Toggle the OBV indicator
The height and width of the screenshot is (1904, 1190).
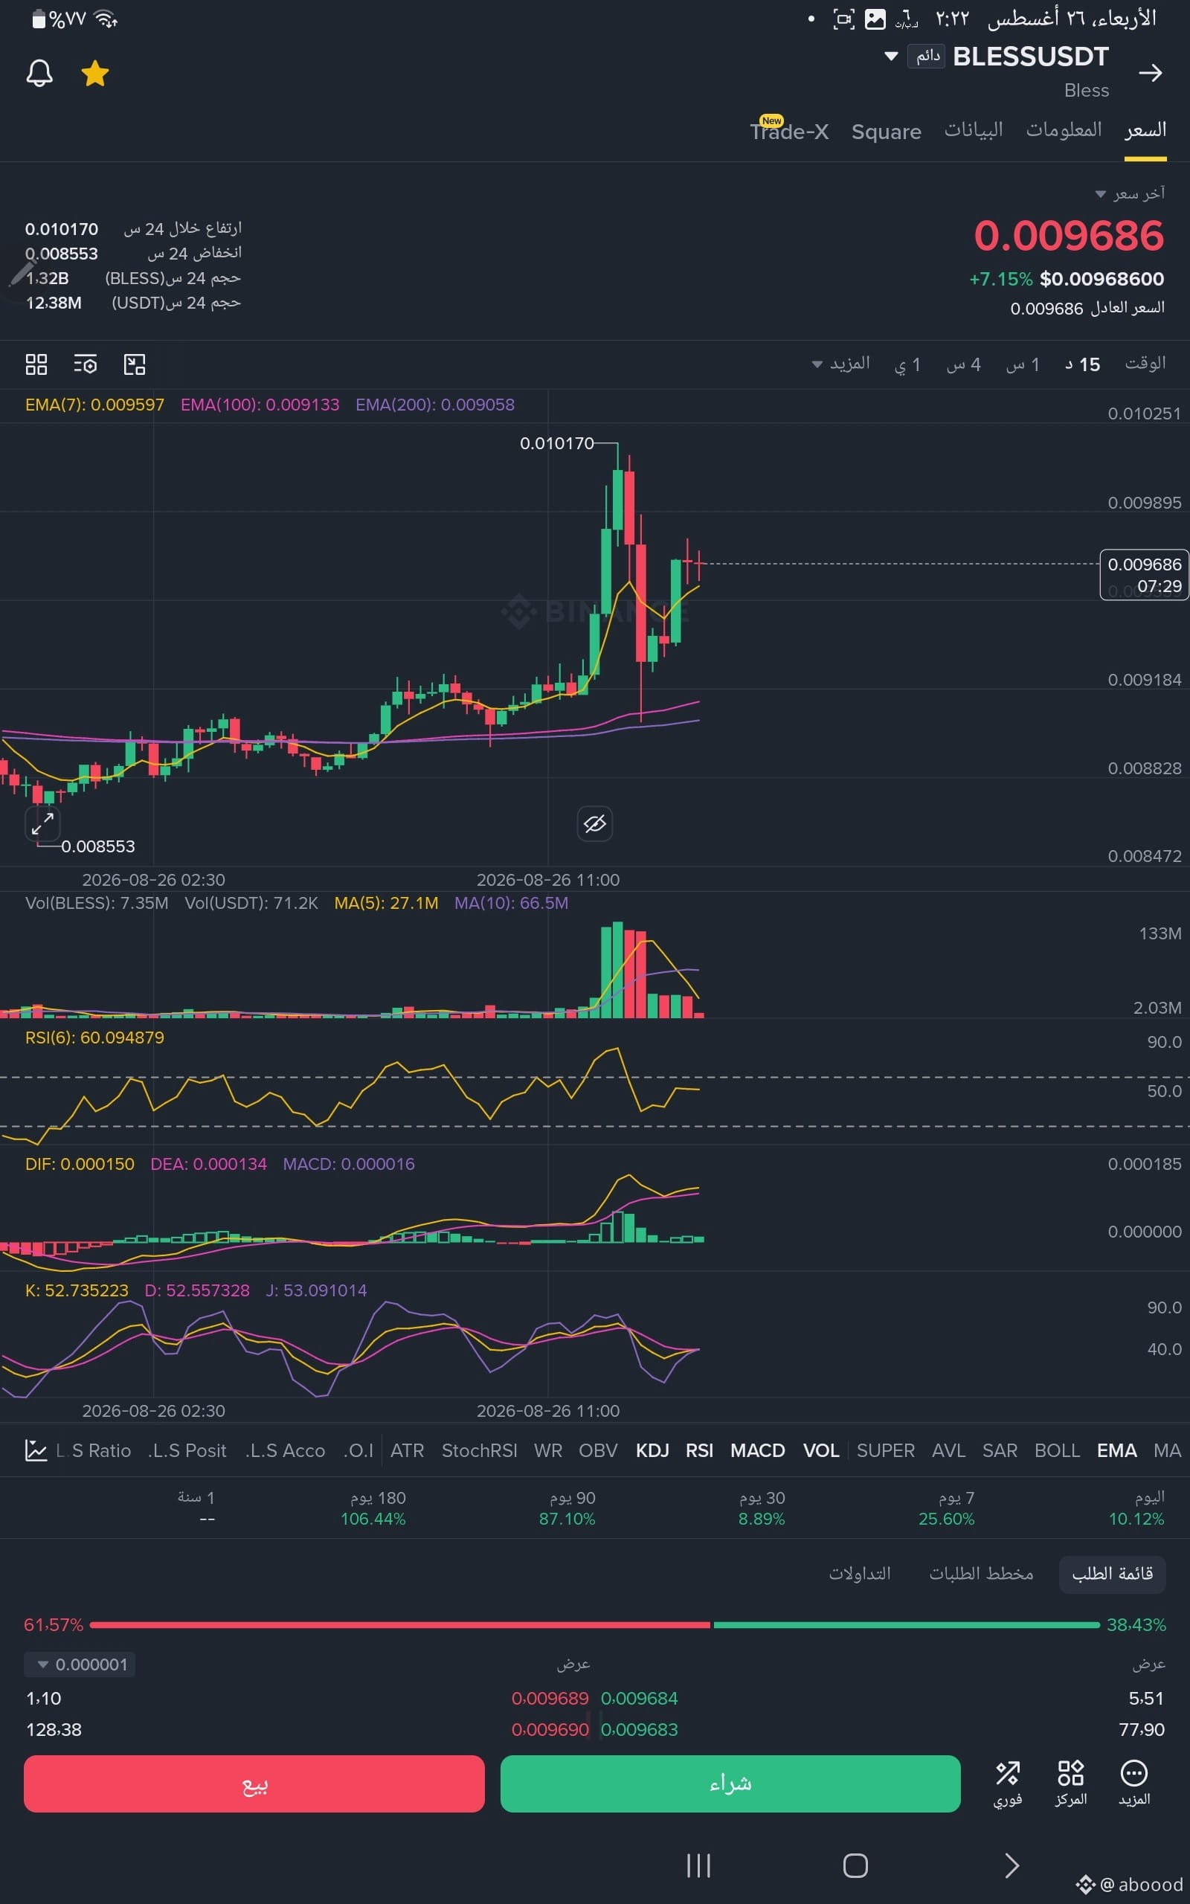click(x=598, y=1450)
